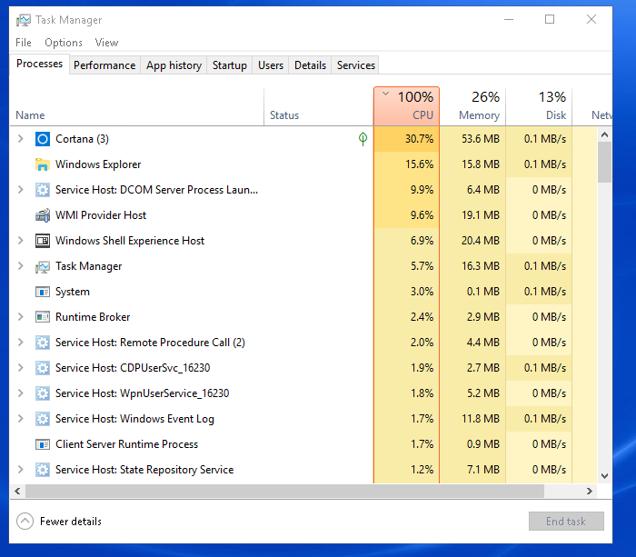
Task: Switch to the Users tab
Action: [x=271, y=65]
